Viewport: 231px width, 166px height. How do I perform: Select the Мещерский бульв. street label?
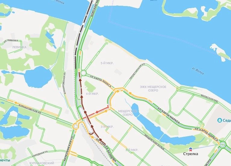(x=154, y=142)
